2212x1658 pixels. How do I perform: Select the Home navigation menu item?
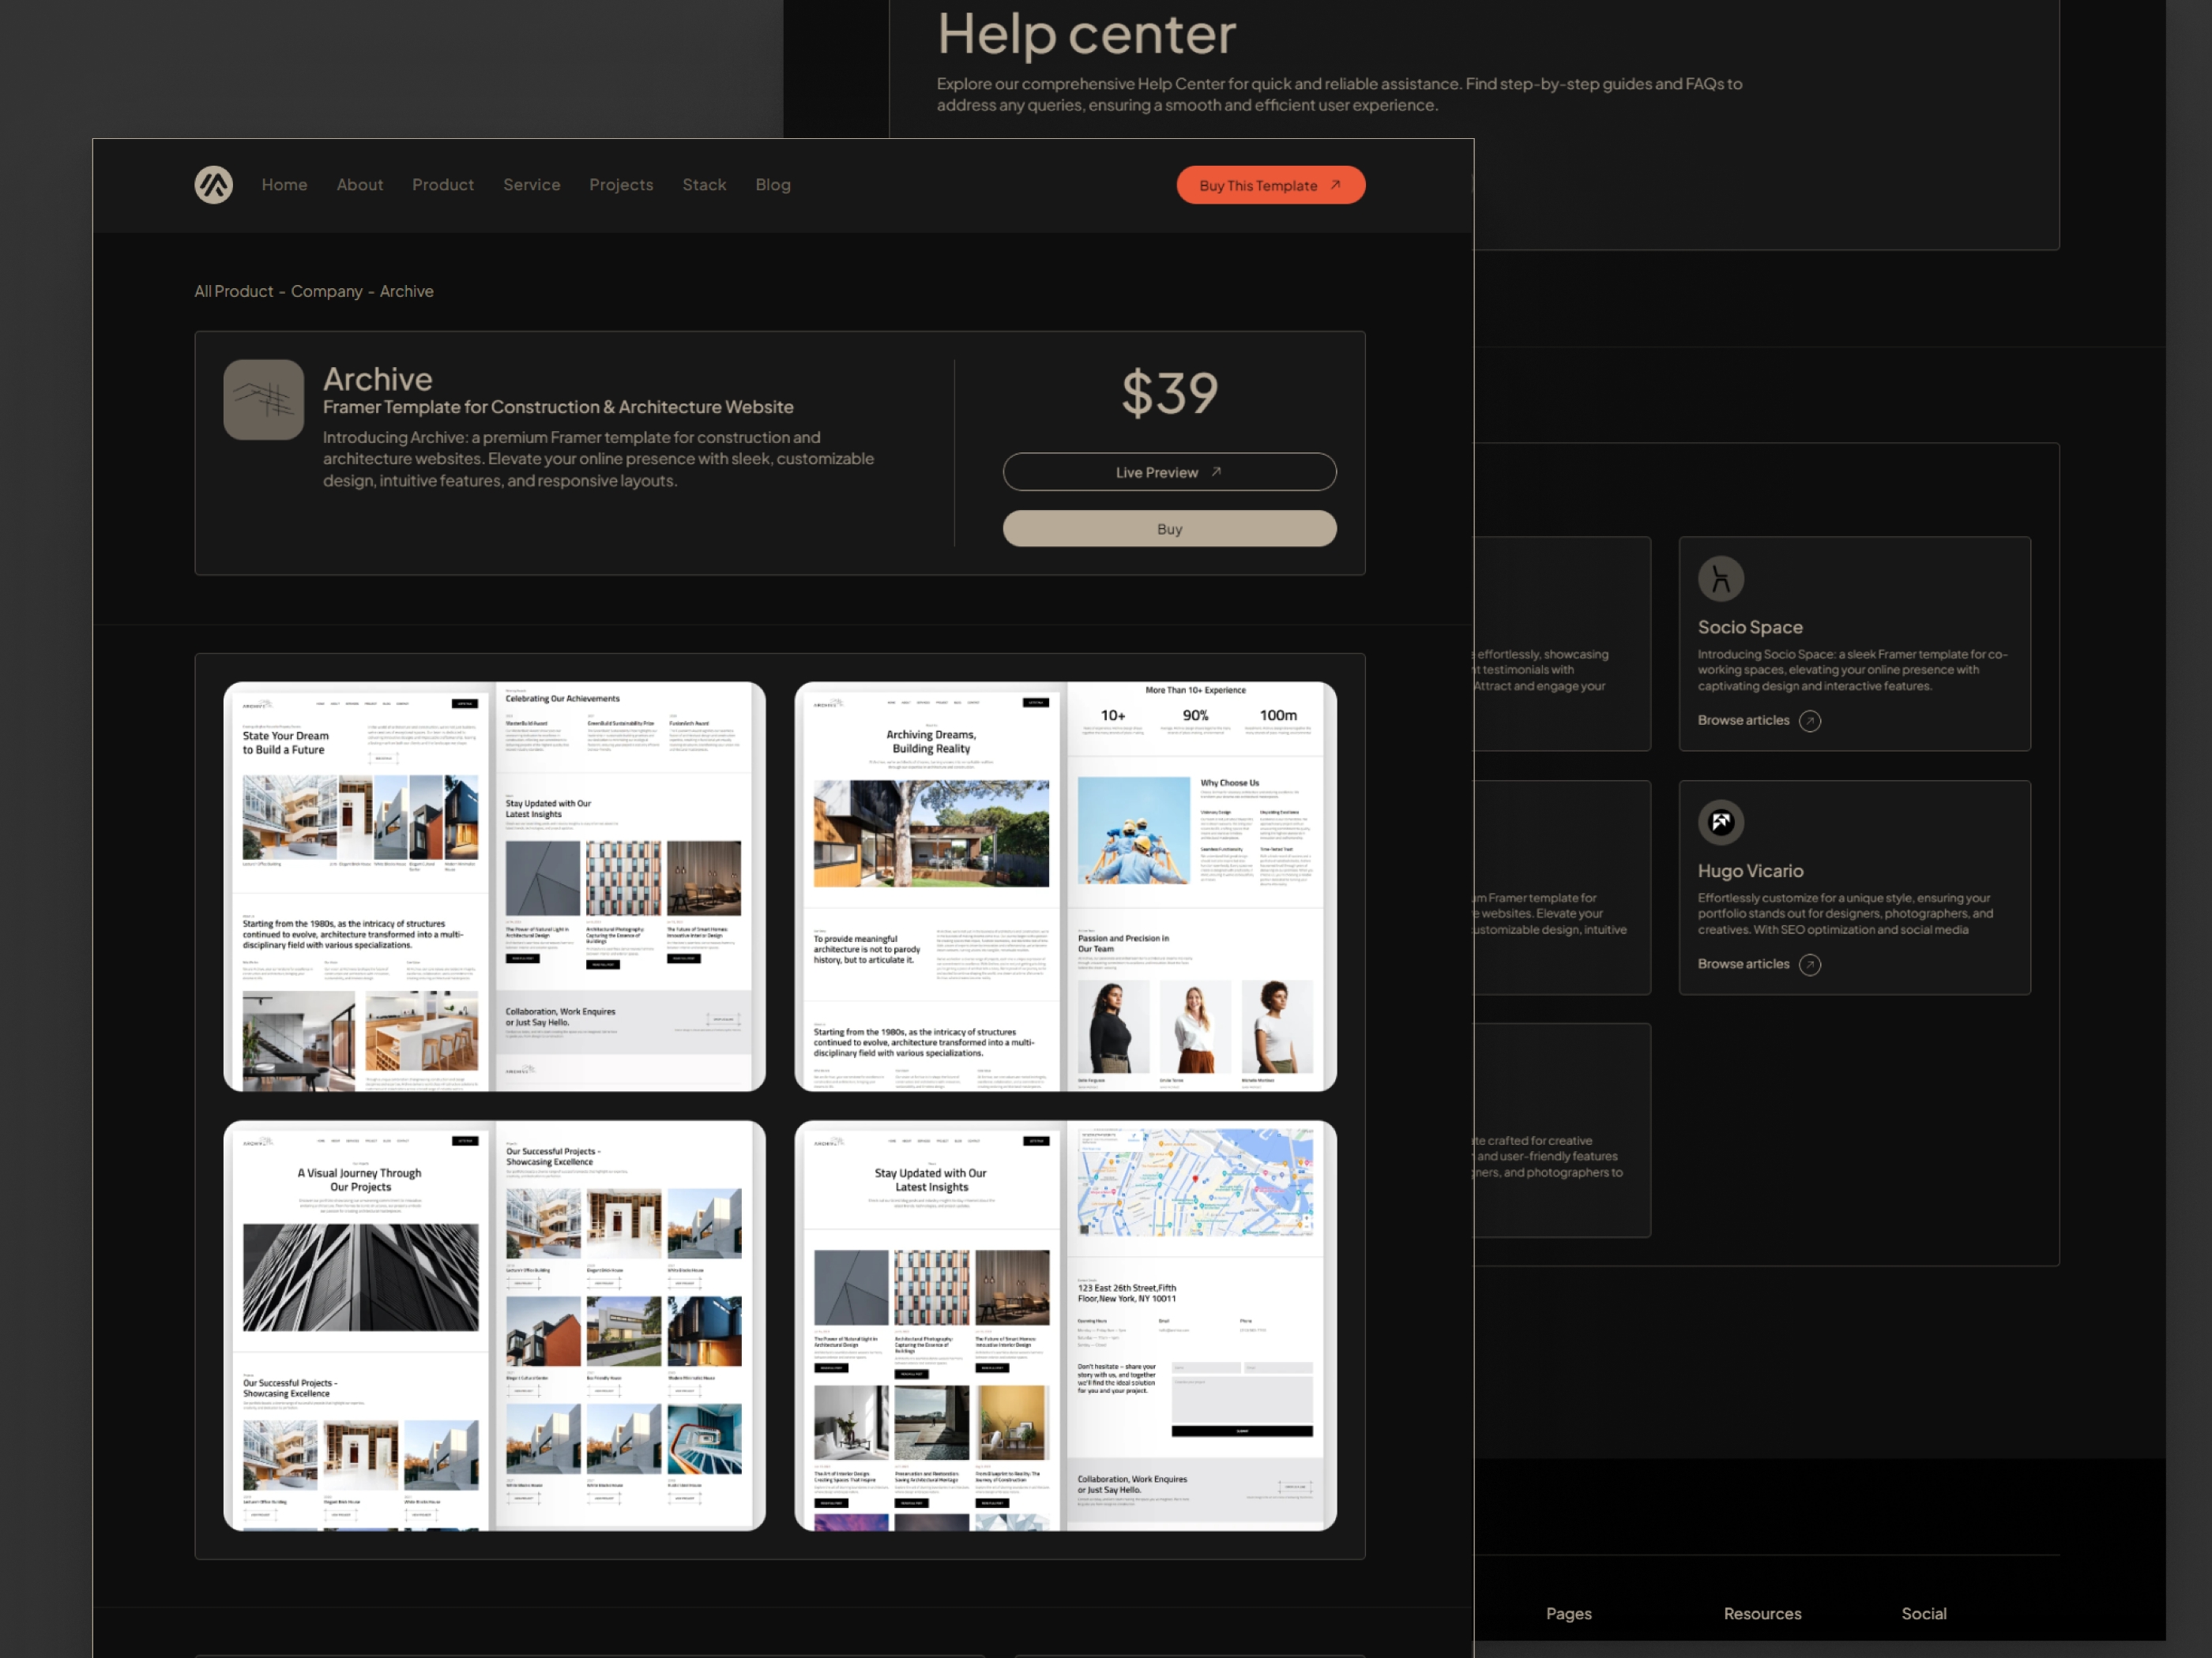click(284, 183)
